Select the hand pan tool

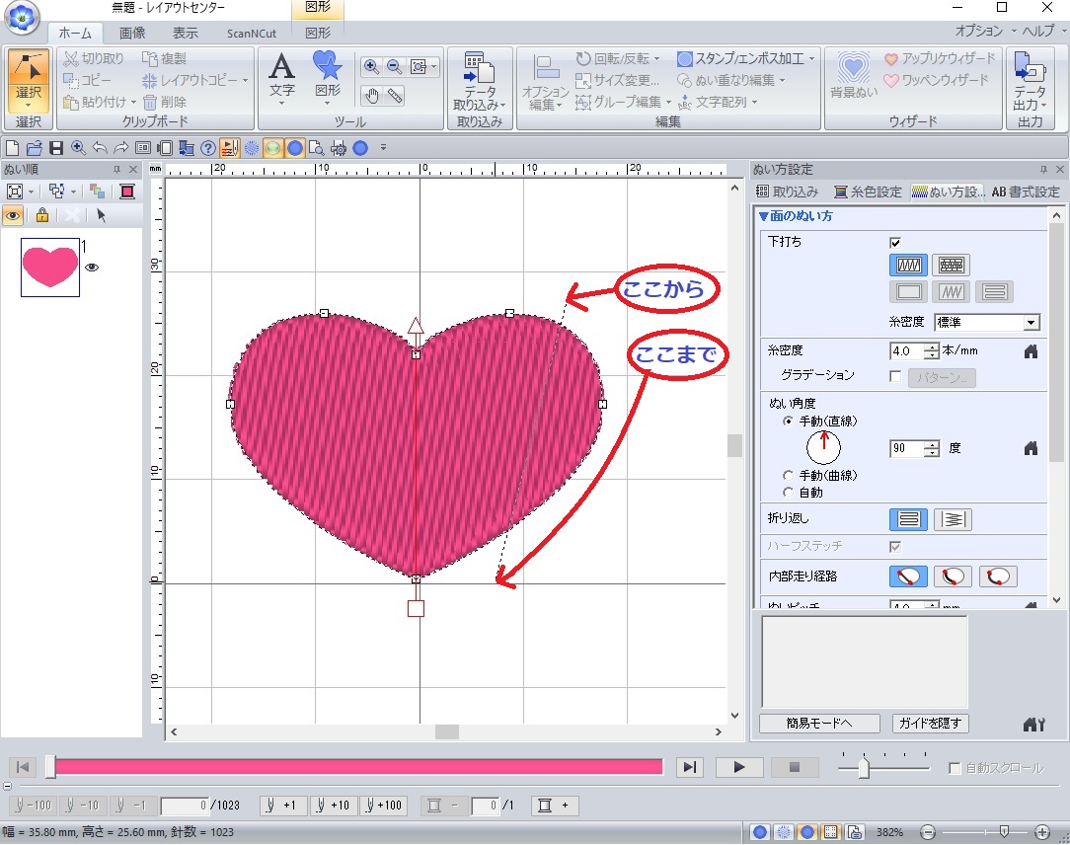click(371, 96)
